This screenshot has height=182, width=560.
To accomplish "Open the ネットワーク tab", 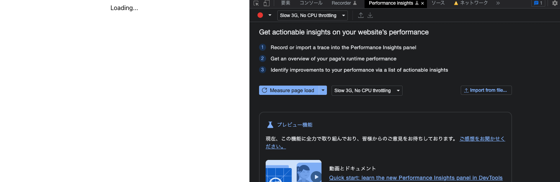I will pos(470,3).
